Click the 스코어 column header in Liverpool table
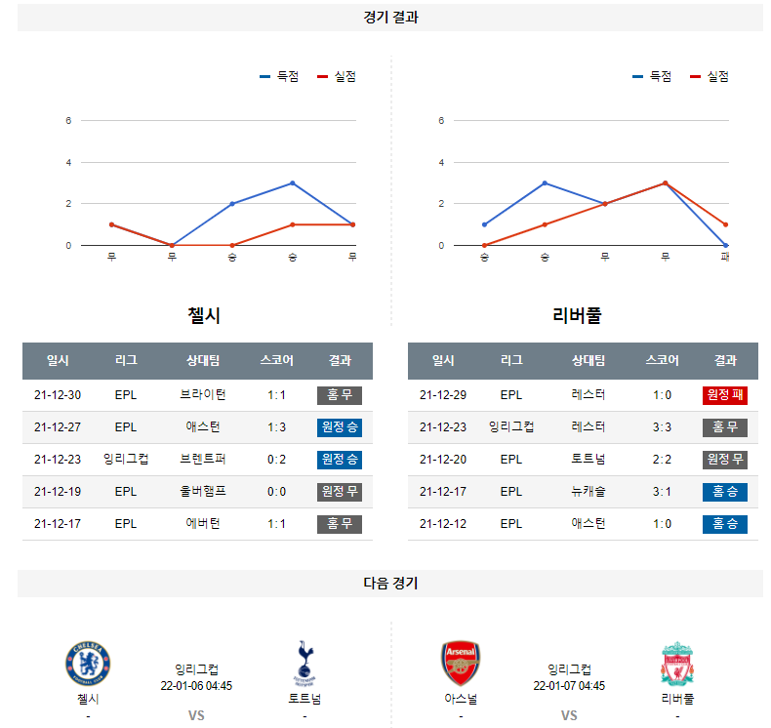The image size is (771, 728). (663, 360)
